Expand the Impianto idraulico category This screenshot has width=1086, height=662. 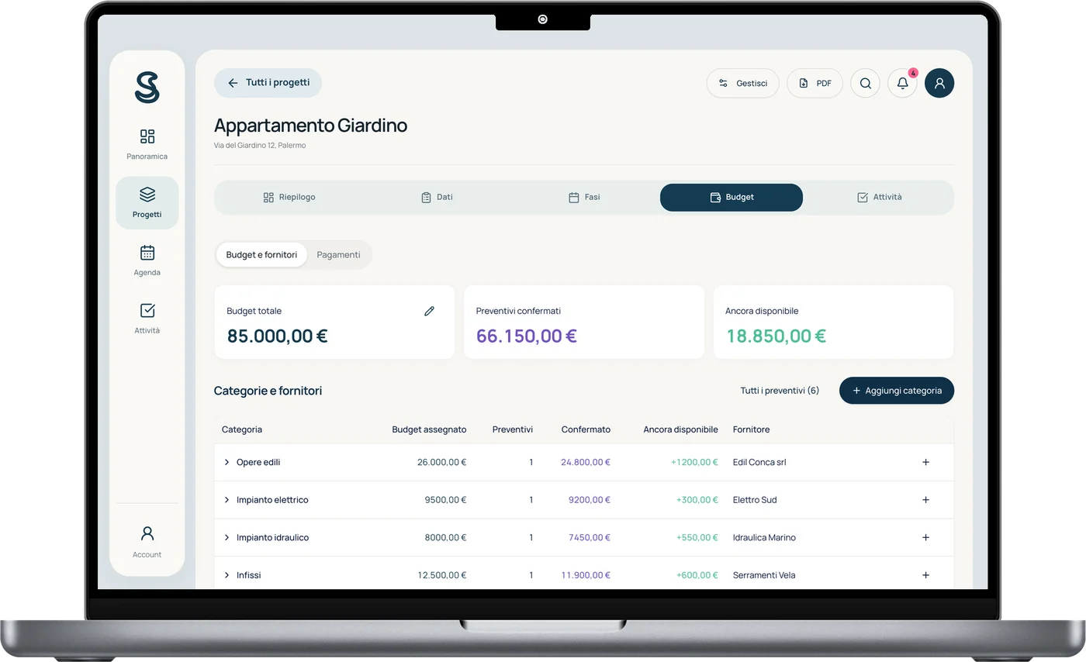pos(227,537)
